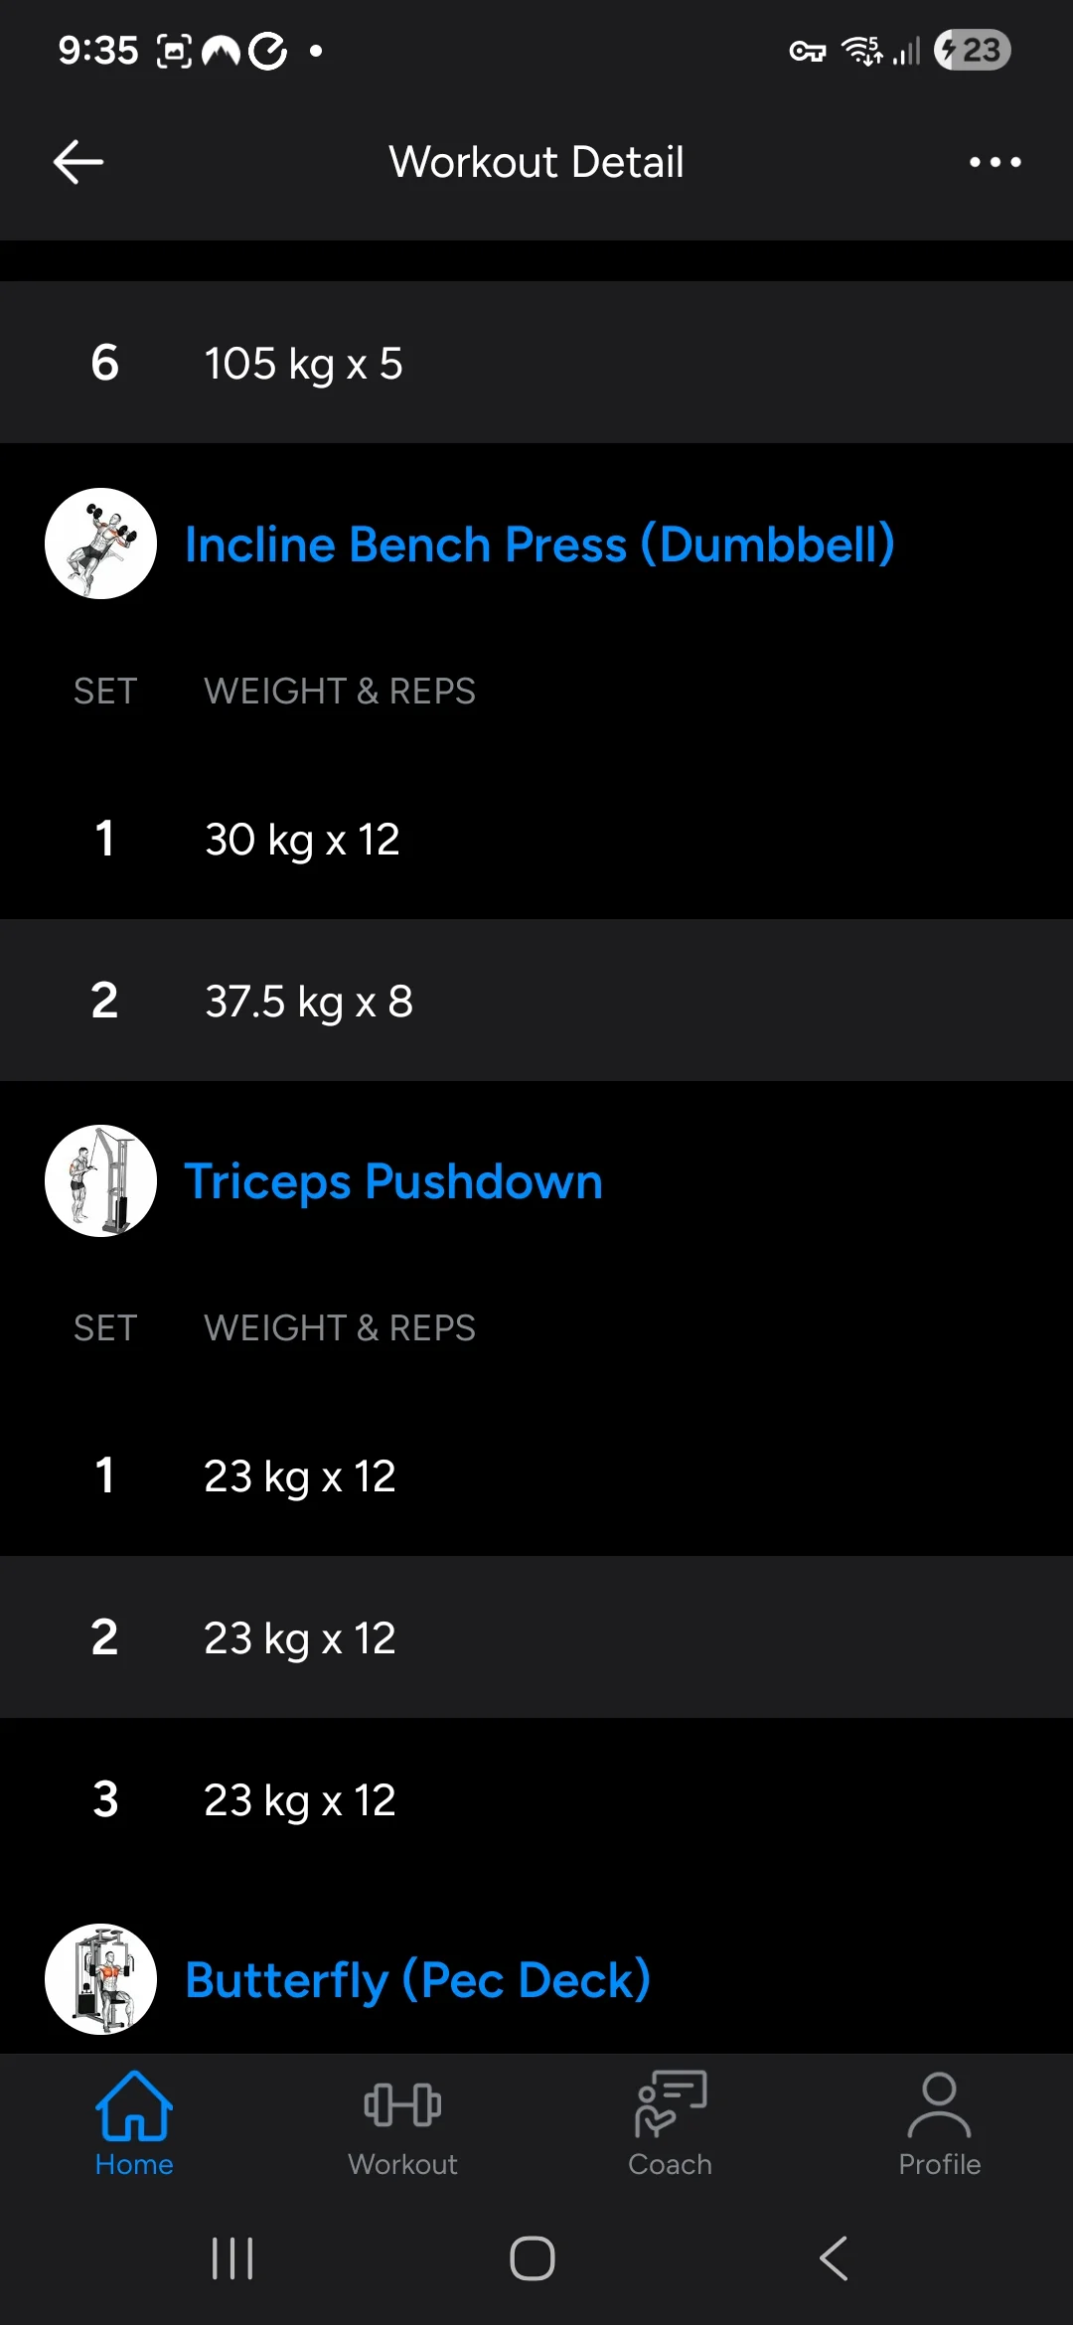Image resolution: width=1073 pixels, height=2325 pixels.
Task: Open Triceps Pushdown exercise link
Action: tap(393, 1181)
